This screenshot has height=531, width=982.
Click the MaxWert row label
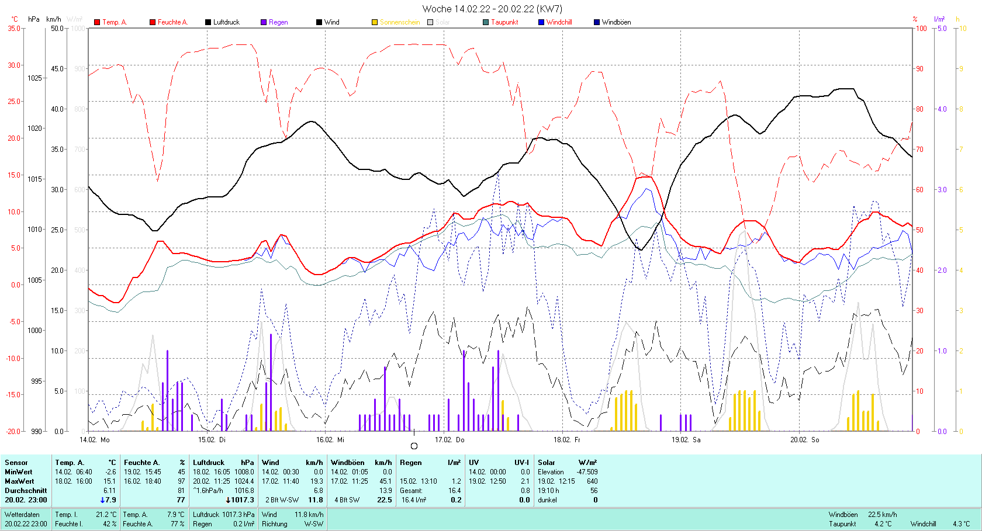19,481
